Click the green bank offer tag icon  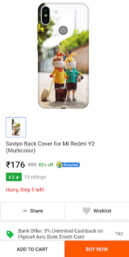pyautogui.click(x=10, y=234)
